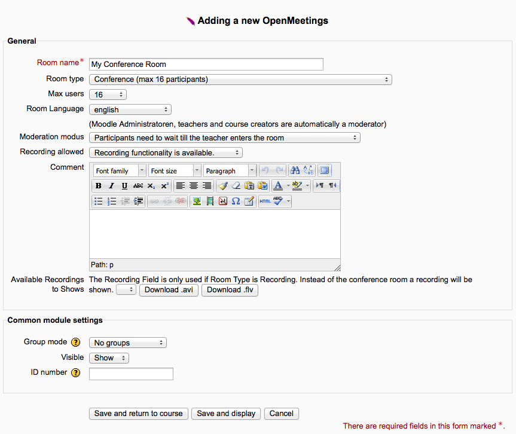Image resolution: width=516 pixels, height=434 pixels.
Task: Click the underline formatting icon
Action: click(124, 186)
